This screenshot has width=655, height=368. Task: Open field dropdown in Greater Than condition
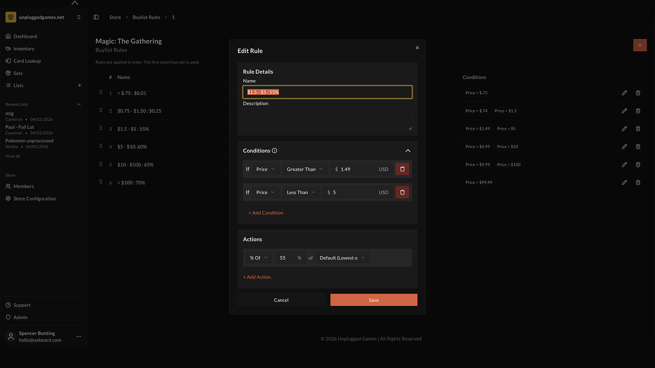pyautogui.click(x=265, y=169)
